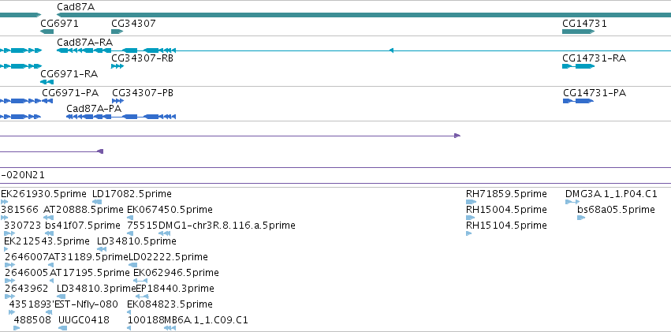Click the RH15104.5prime EST label
This screenshot has width=671, height=332.
(x=506, y=225)
